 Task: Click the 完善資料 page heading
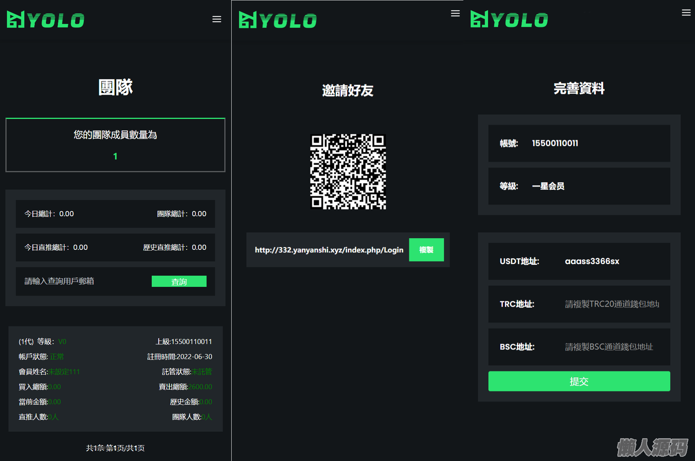click(x=579, y=88)
